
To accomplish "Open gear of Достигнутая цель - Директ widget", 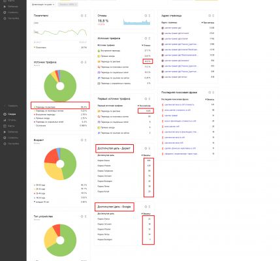I will click(146, 148).
